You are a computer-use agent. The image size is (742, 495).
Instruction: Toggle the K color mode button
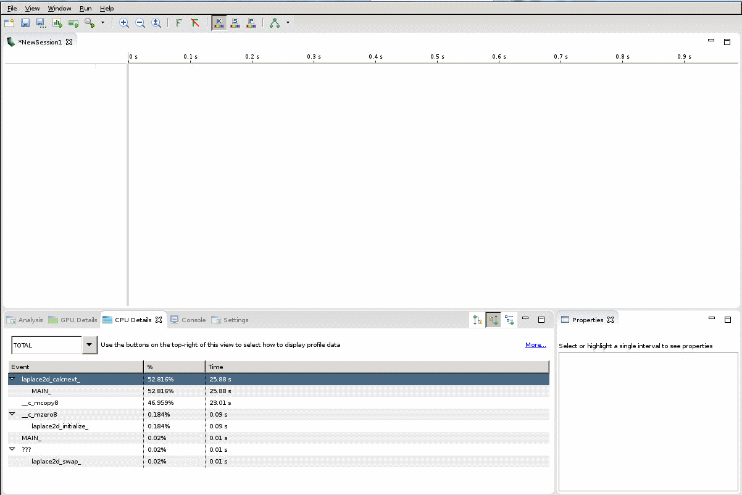[219, 23]
